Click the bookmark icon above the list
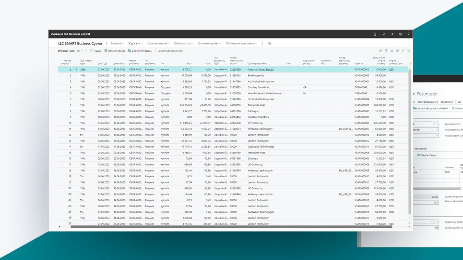The width and height of the screenshot is (463, 260). point(409,51)
